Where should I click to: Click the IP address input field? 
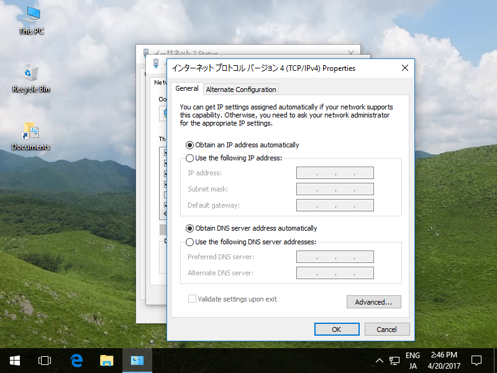pos(335,173)
